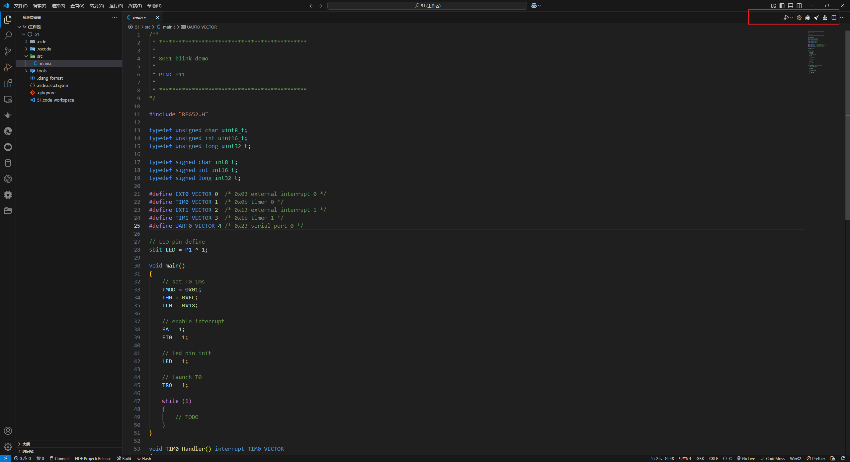Click Connect in the status bar
The height and width of the screenshot is (462, 850).
coord(60,458)
